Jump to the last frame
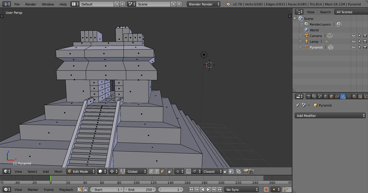The height and width of the screenshot is (193, 368). tap(220, 190)
